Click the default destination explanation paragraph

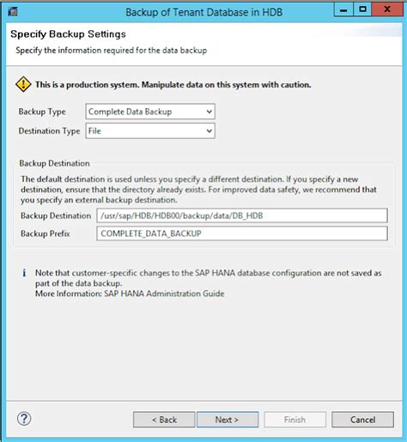tap(198, 190)
